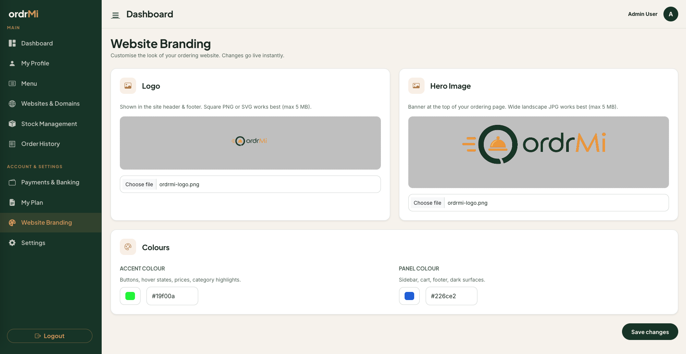This screenshot has width=686, height=354.
Task: Click the panel colour hex field #226ce2
Action: click(451, 296)
